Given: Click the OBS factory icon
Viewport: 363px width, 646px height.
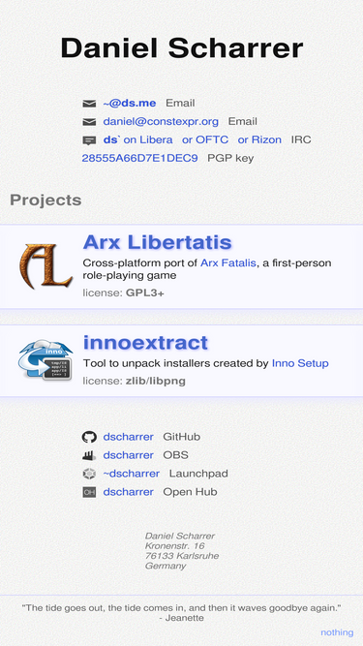Looking at the screenshot, I should pyautogui.click(x=89, y=455).
